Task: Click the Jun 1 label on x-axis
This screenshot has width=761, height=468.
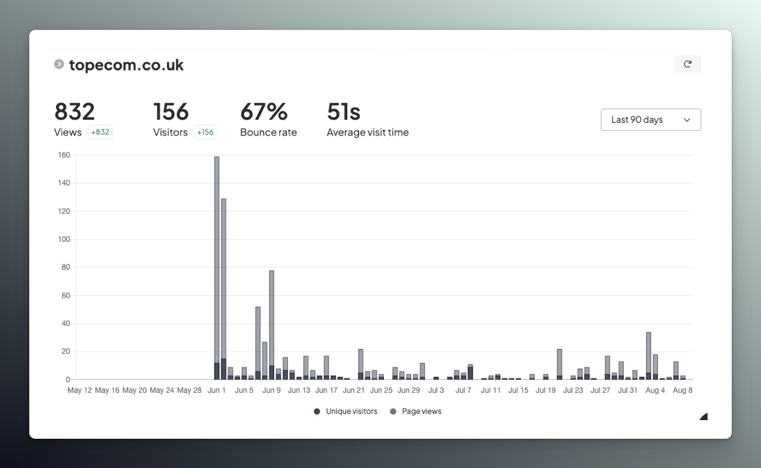Action: (x=217, y=390)
